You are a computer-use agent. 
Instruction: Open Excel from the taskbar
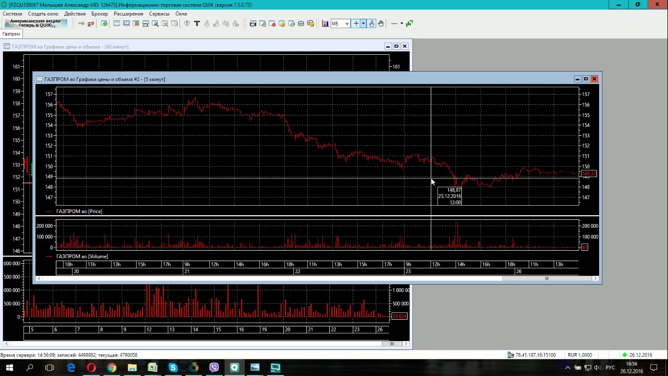tap(152, 368)
